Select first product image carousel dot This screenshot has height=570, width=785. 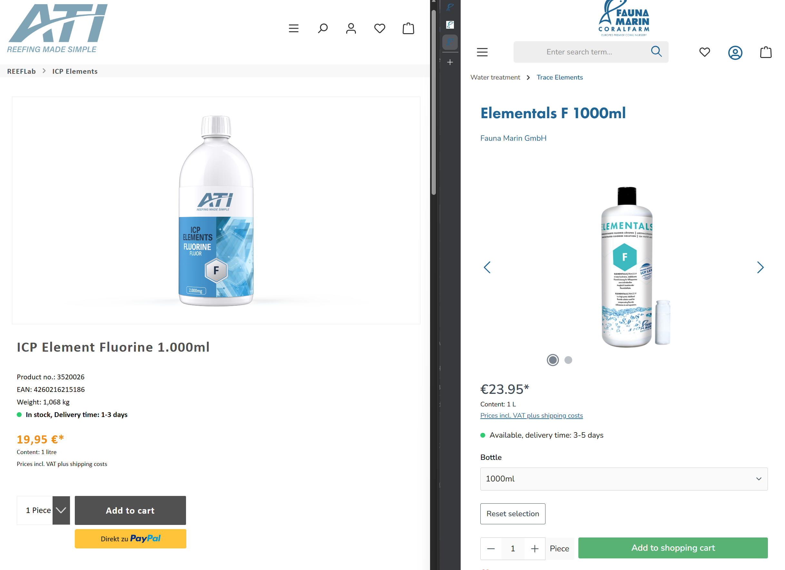tap(553, 360)
